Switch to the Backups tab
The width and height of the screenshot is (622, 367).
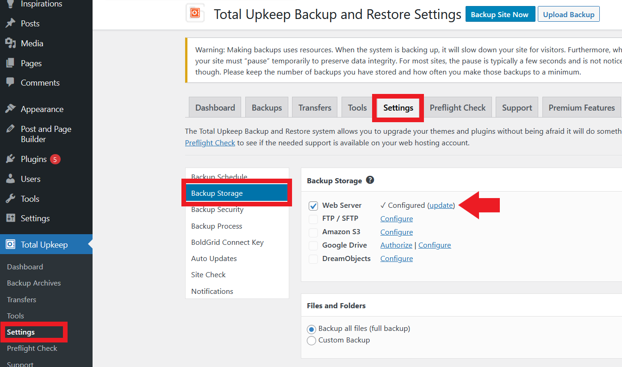[x=267, y=107]
